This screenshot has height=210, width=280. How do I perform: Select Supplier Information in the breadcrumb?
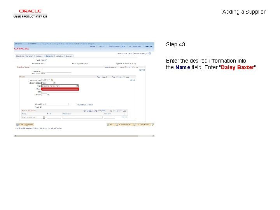[x=62, y=44]
